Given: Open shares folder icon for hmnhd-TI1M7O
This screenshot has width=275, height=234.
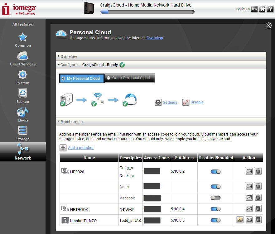Looking at the screenshot, I should point(240,220).
